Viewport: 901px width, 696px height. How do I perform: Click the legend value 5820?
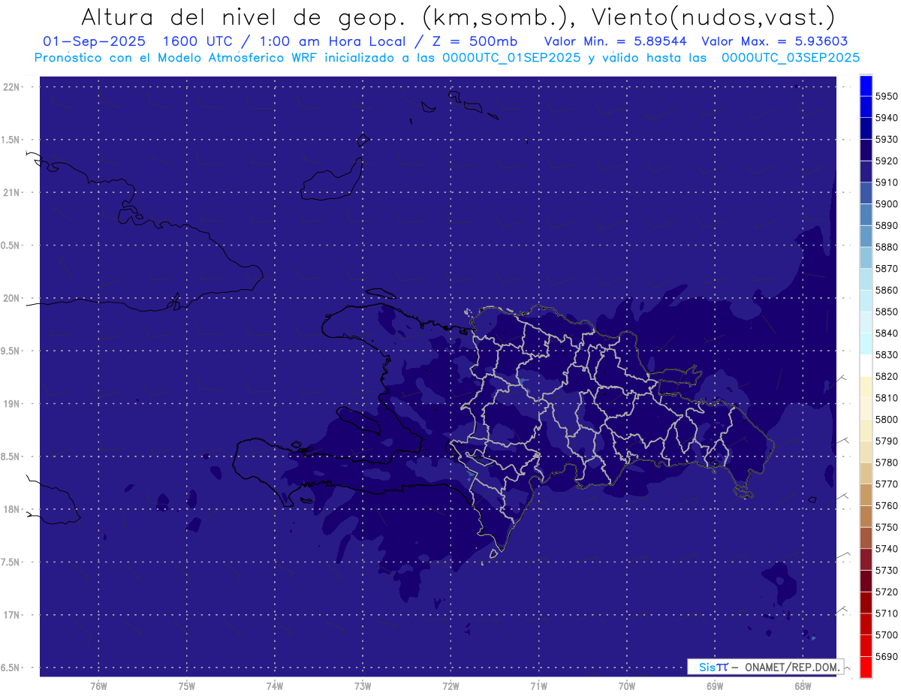(x=887, y=376)
